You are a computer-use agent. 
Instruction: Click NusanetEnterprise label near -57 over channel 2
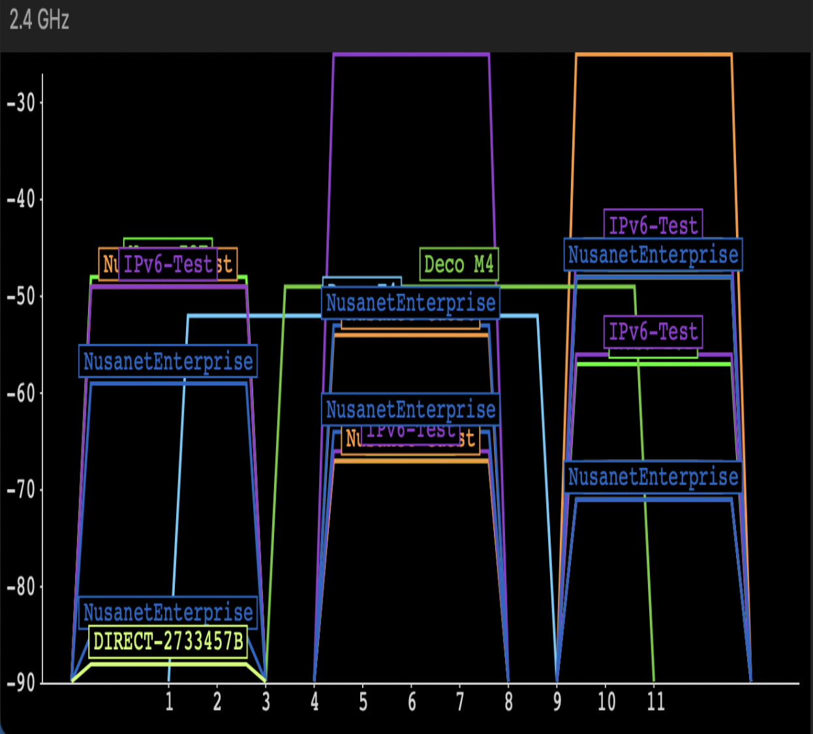pos(168,361)
